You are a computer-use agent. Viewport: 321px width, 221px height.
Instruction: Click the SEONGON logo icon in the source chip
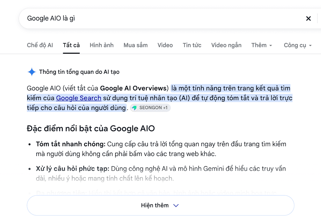134,108
